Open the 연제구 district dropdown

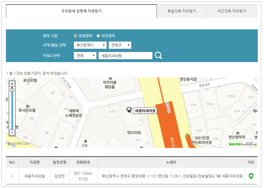click(120, 45)
